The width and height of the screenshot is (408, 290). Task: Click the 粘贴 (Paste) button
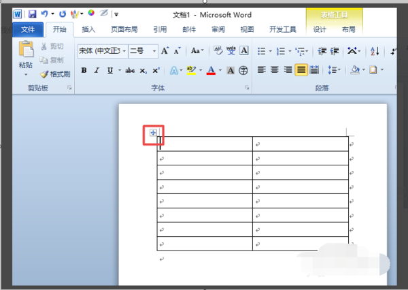point(26,58)
